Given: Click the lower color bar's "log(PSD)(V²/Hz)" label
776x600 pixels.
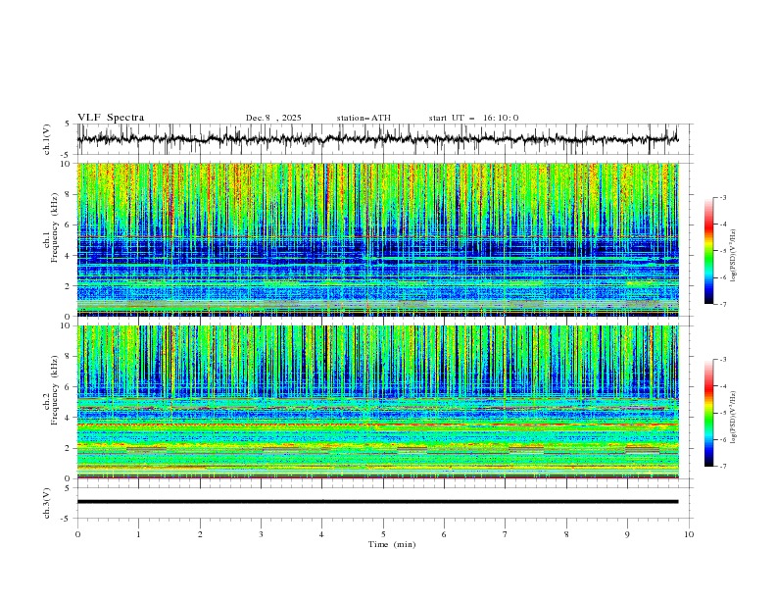Looking at the screenshot, I should pyautogui.click(x=733, y=418).
